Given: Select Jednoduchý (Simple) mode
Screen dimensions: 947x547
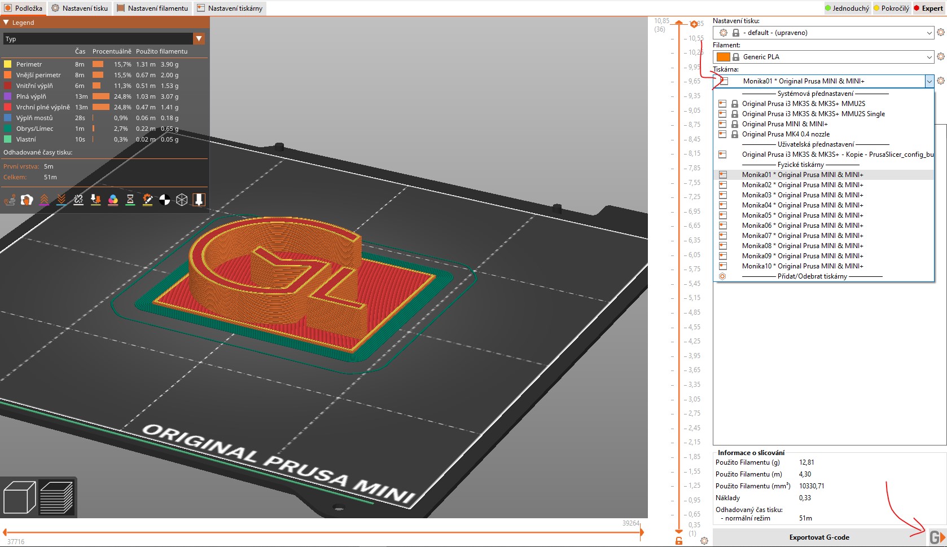Looking at the screenshot, I should [847, 8].
